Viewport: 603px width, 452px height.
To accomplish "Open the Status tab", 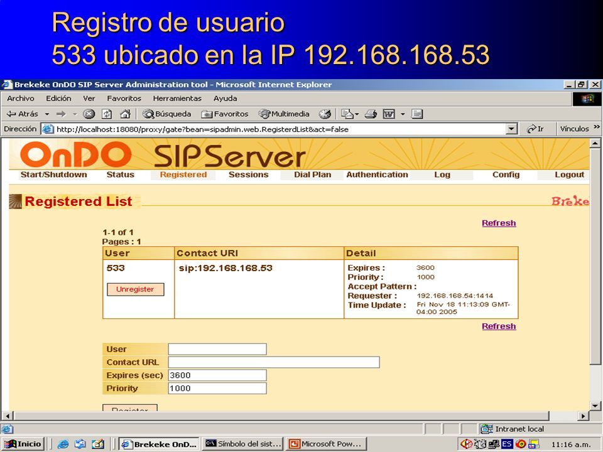I will 121,175.
